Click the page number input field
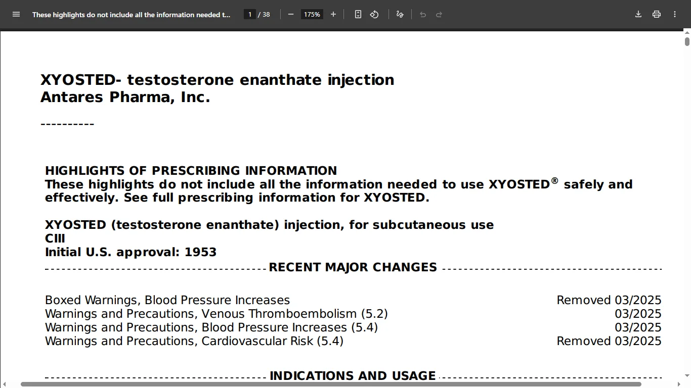691x388 pixels. tap(250, 14)
